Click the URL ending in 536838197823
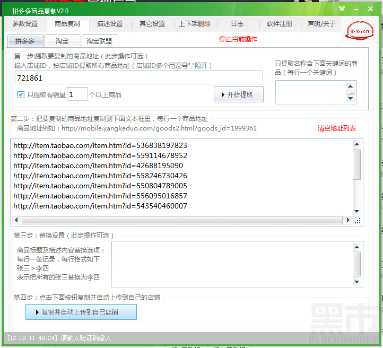This screenshot has width=383, height=348. click(100, 145)
